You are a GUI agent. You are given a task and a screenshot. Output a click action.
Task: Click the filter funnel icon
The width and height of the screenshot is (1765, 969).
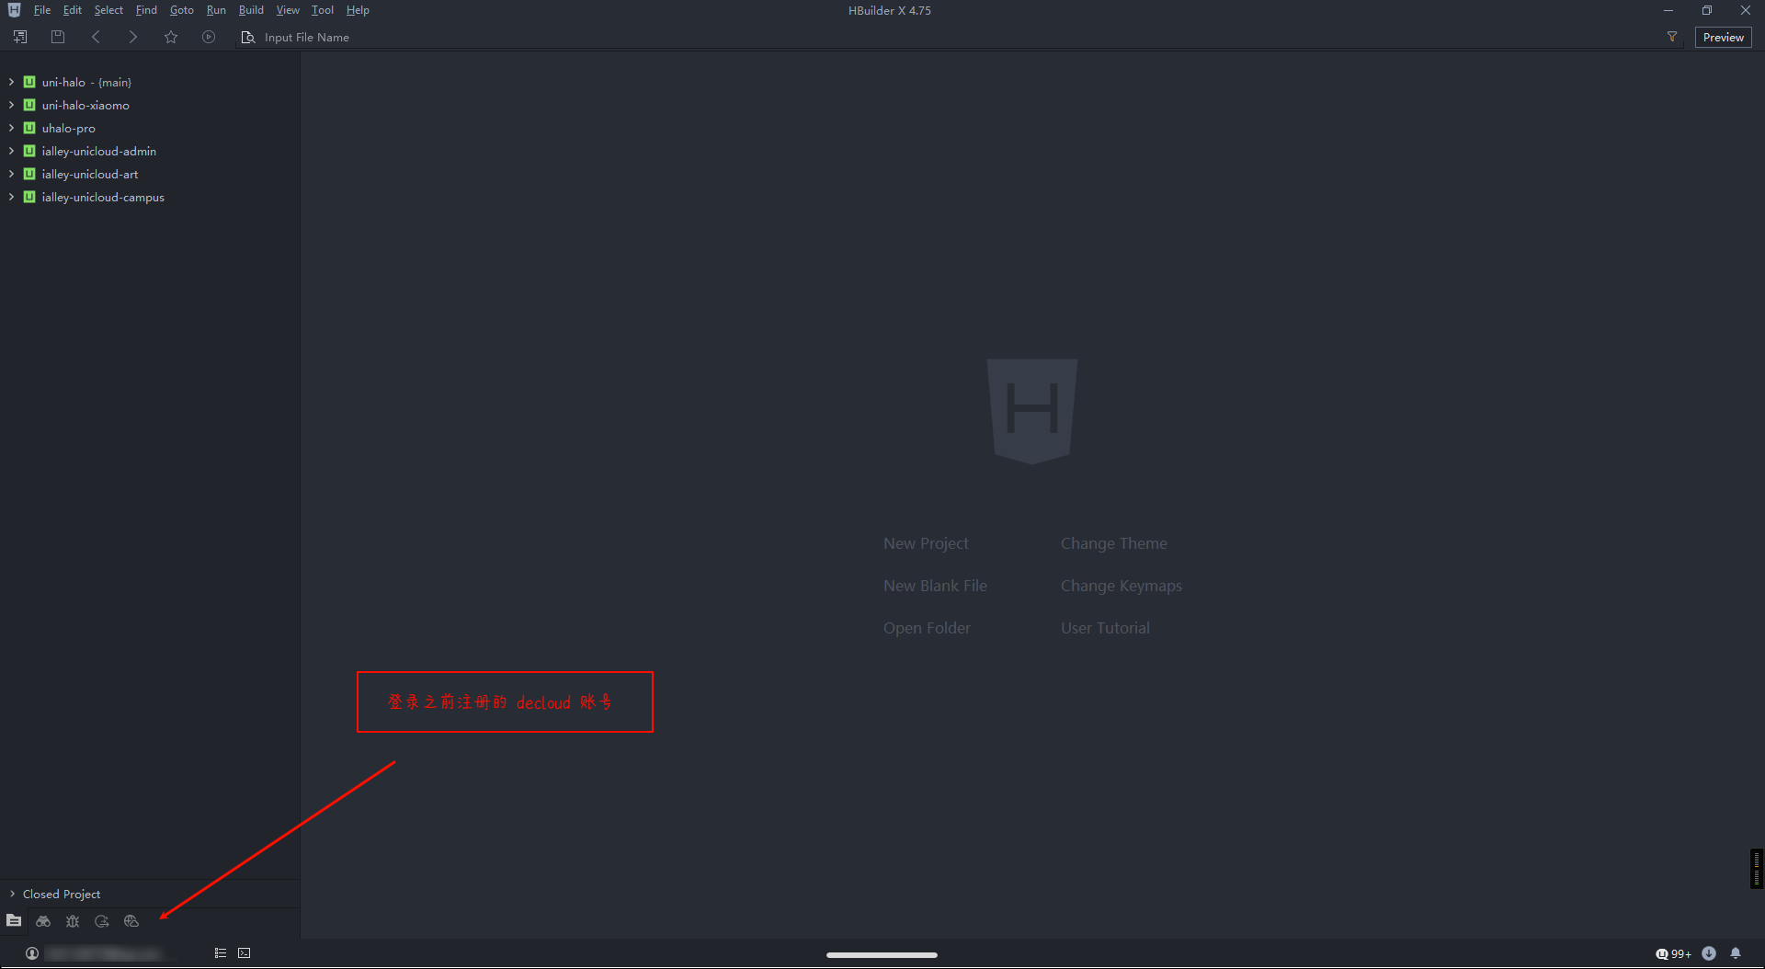tap(1672, 37)
